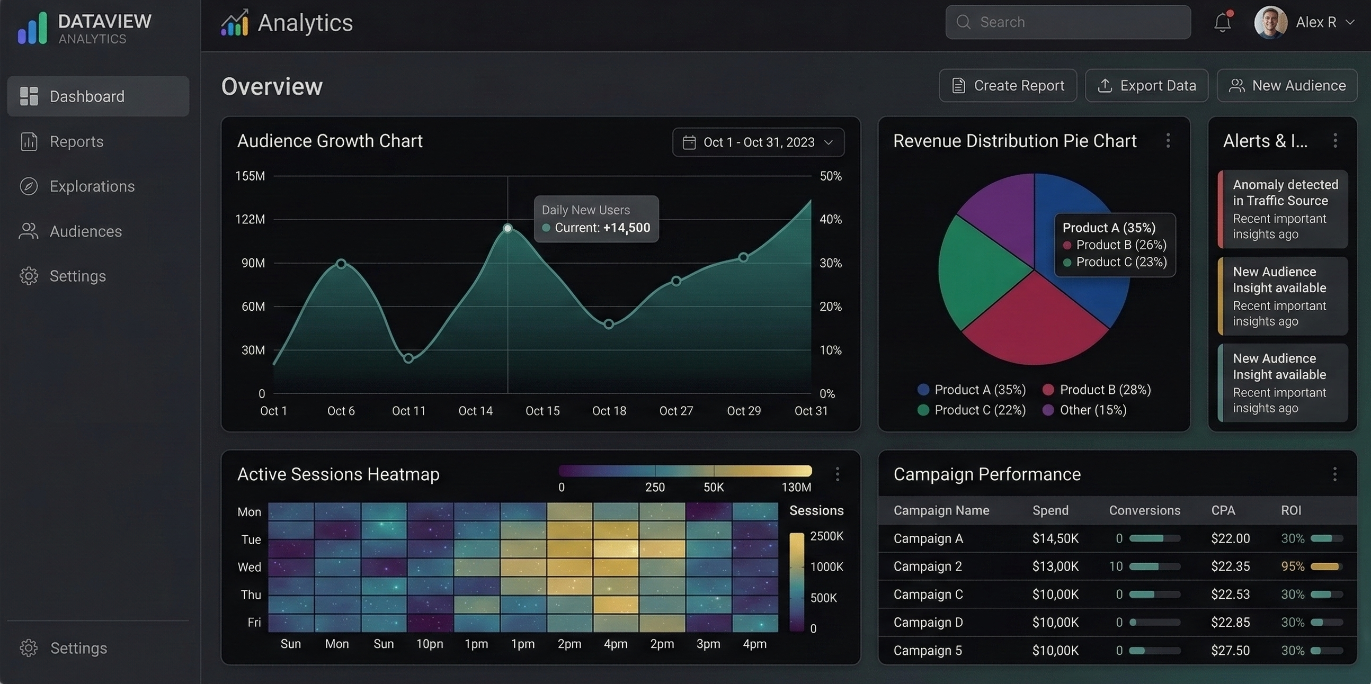Image resolution: width=1371 pixels, height=684 pixels.
Task: Click the Create Report button
Action: coord(1008,85)
